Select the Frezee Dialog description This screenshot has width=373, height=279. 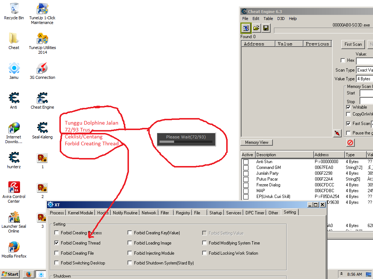[x=268, y=185]
